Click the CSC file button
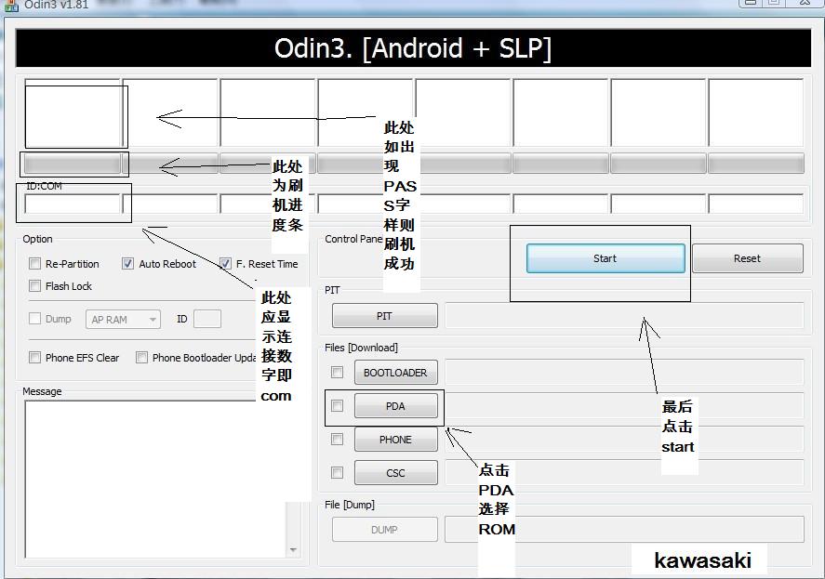This screenshot has width=825, height=579. 395,473
